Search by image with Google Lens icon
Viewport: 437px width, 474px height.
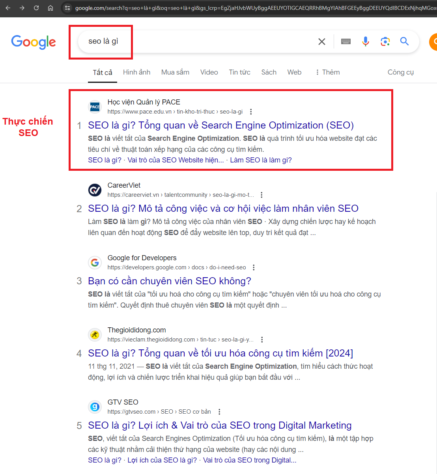385,41
